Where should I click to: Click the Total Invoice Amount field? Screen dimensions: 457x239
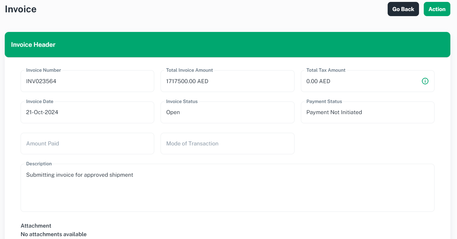227,81
